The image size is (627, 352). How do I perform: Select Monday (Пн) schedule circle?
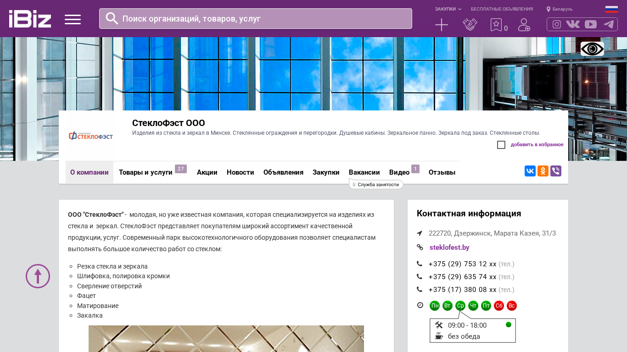coord(435,306)
